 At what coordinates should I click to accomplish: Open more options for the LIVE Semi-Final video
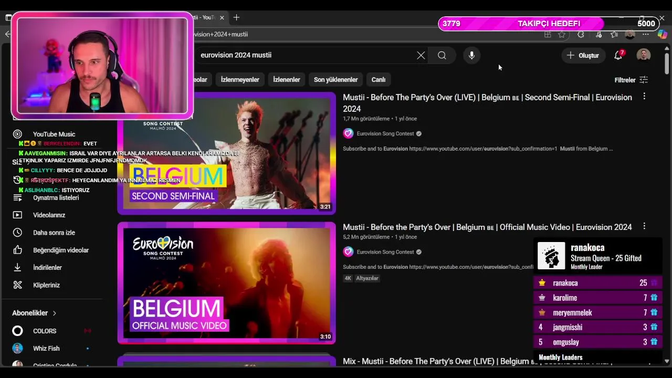(644, 97)
